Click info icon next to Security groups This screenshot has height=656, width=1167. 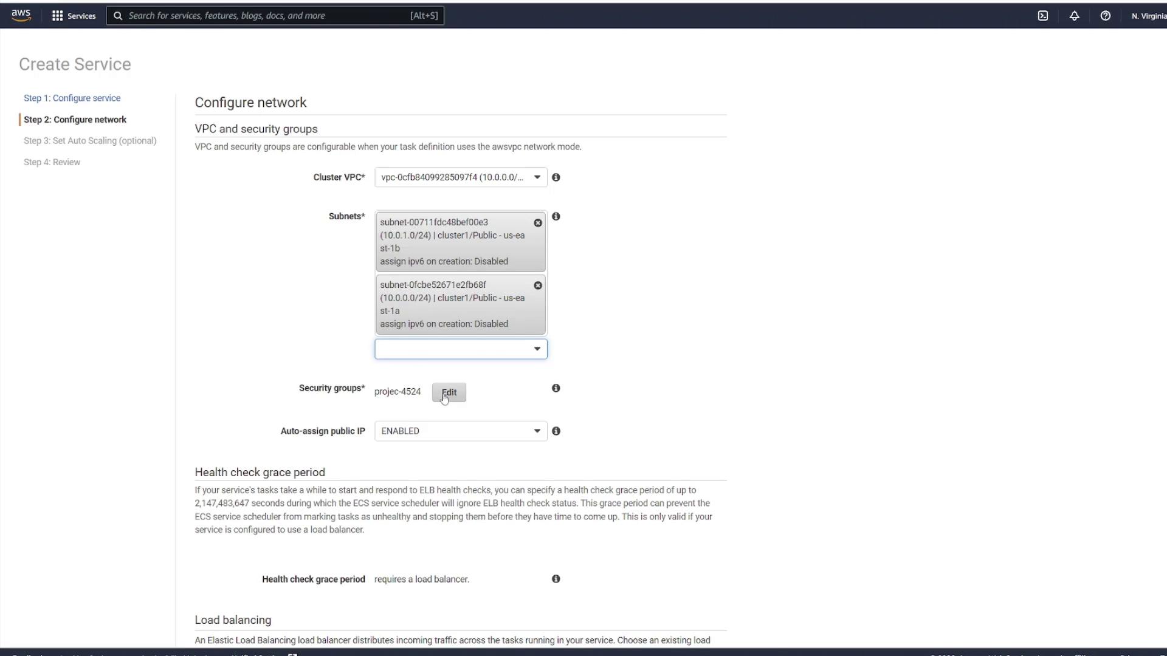[x=556, y=388]
